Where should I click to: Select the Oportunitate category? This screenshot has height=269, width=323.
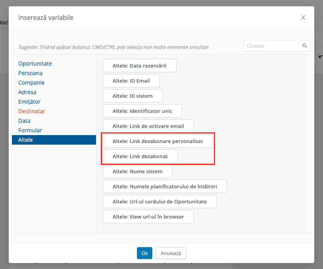coord(35,64)
